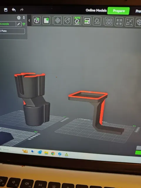The image size is (141, 188).
Task: Open File Explorer from the taskbar
Action: (x=46, y=153)
